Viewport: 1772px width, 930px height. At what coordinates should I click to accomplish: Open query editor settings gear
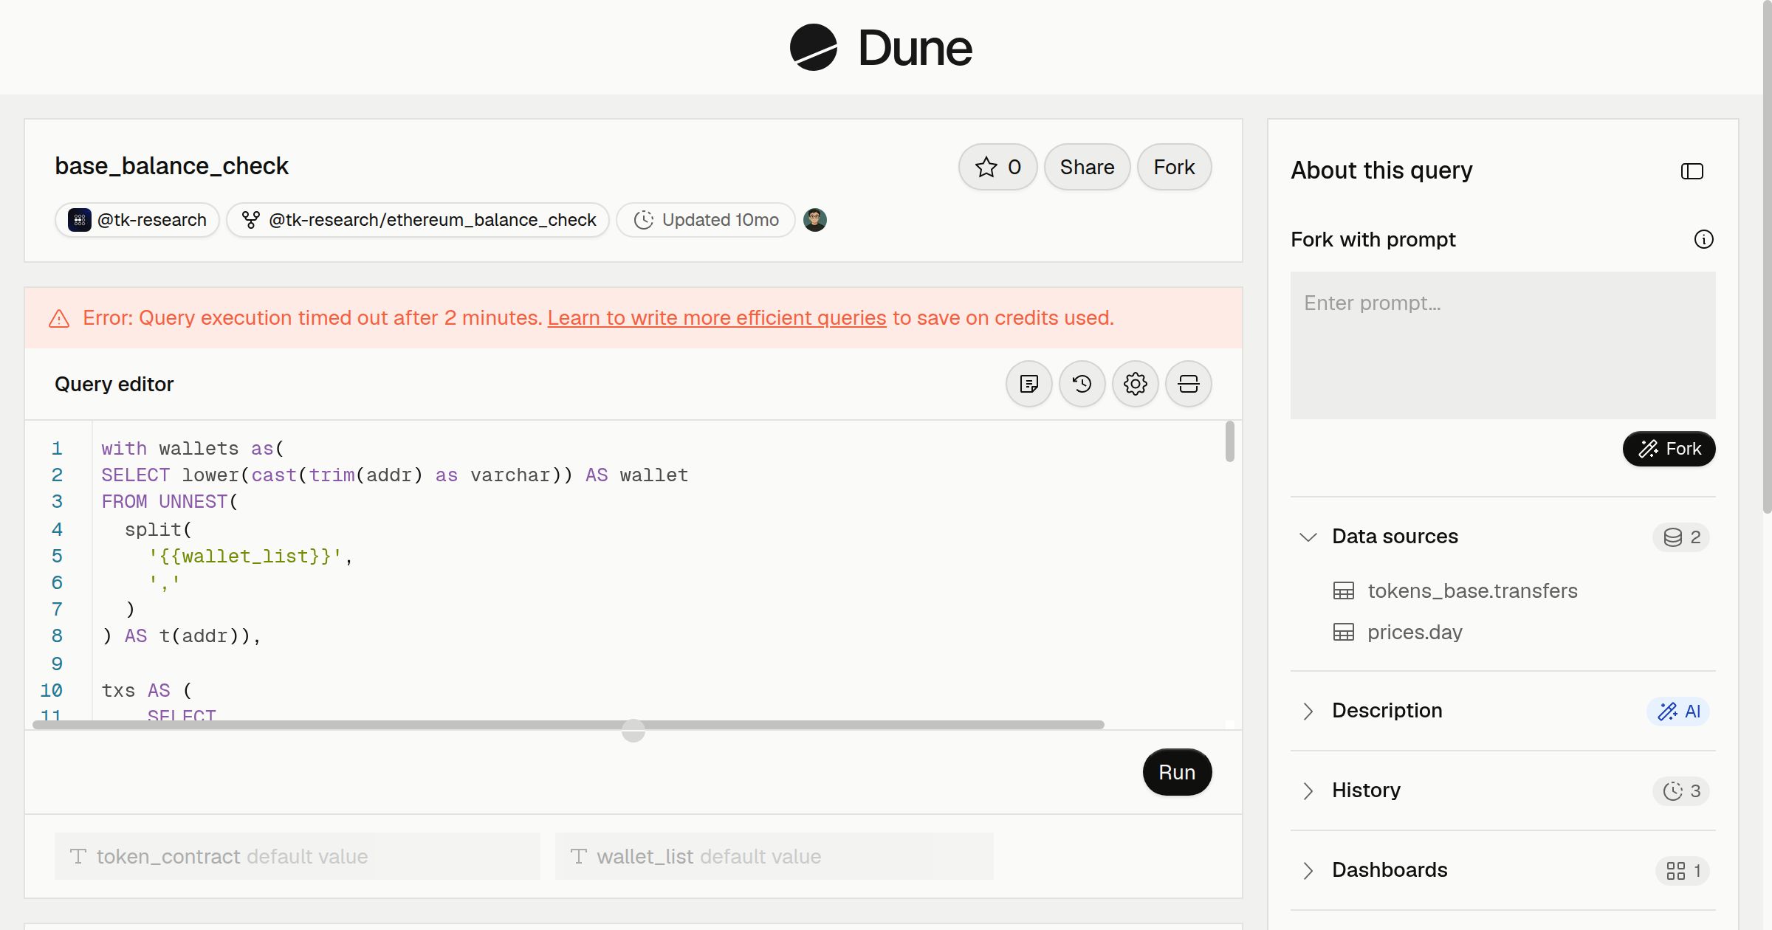click(1136, 384)
